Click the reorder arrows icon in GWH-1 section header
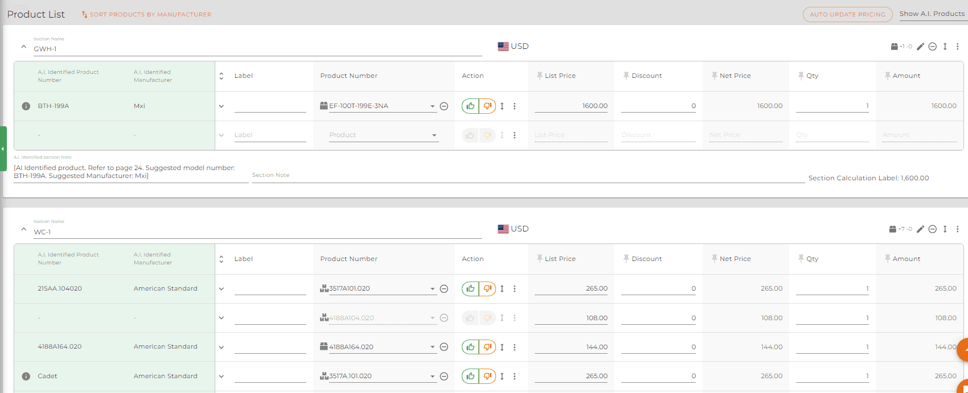This screenshot has height=393, width=968. tap(945, 47)
